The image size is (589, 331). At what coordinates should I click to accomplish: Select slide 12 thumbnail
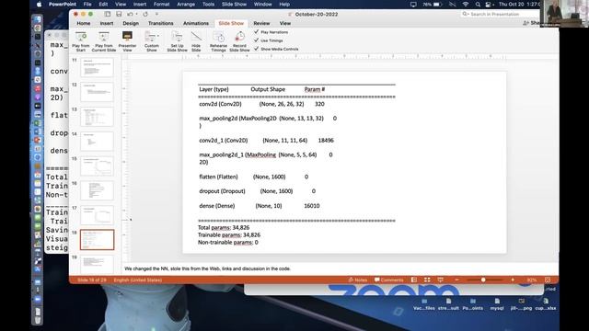point(97,92)
